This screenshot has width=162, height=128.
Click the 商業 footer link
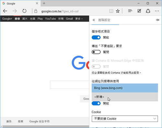[20, 122]
